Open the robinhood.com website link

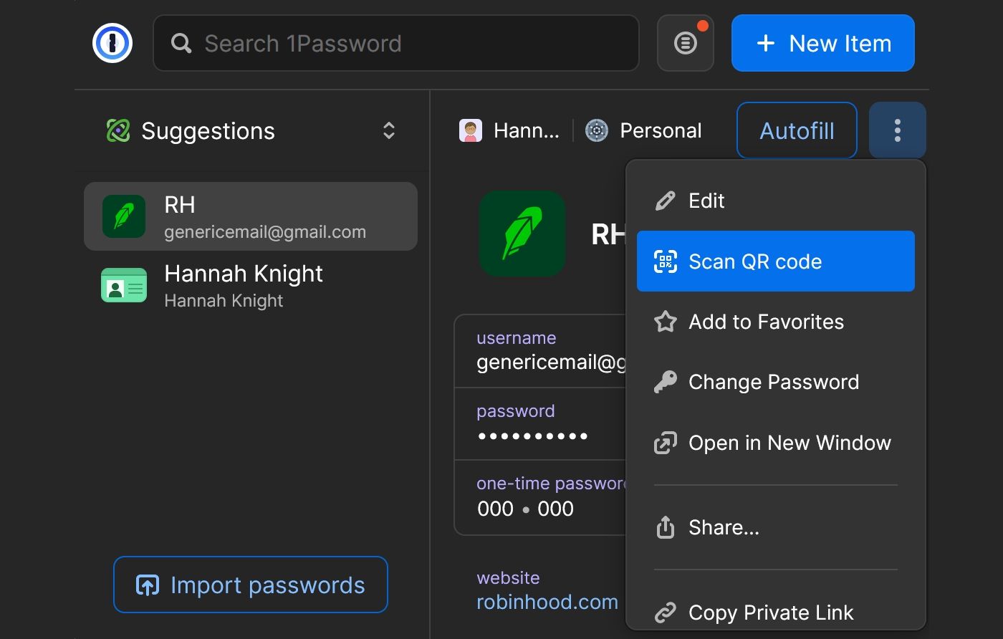point(547,602)
